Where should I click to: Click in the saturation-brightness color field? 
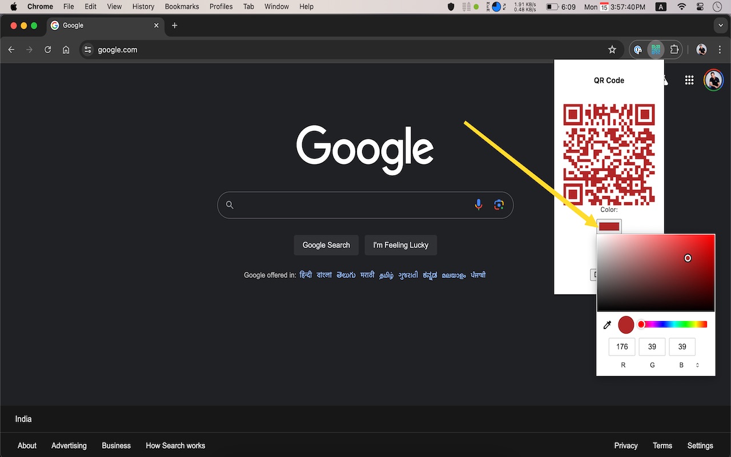(x=656, y=272)
